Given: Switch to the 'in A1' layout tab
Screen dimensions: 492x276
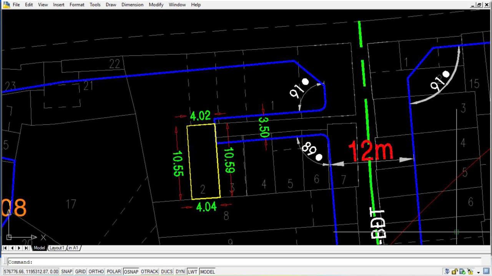Looking at the screenshot, I should pos(73,248).
